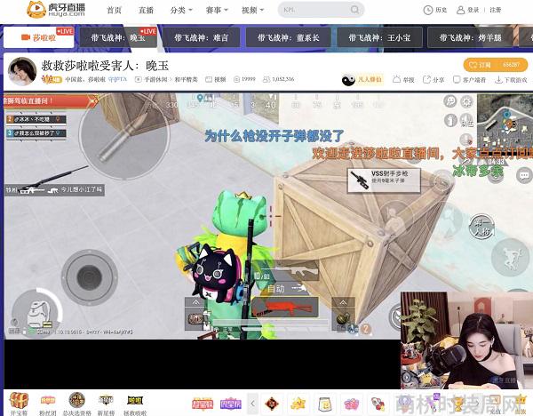This screenshot has width=533, height=416.
Task: Switch to the 晚玉 live stream tab
Action: [x=118, y=37]
